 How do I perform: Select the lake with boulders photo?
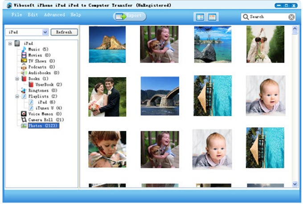pos(213,44)
